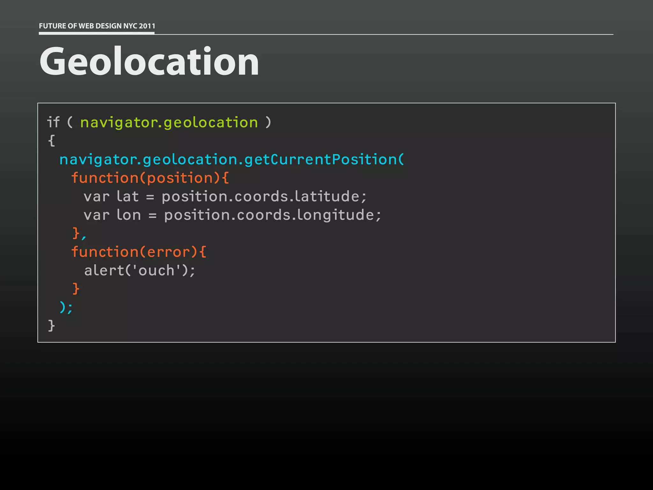Click the gray opening brace below the if statement

click(51, 141)
